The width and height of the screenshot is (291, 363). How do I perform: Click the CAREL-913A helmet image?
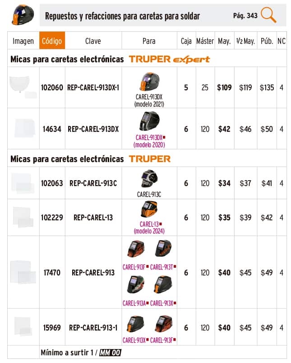tap(135, 285)
